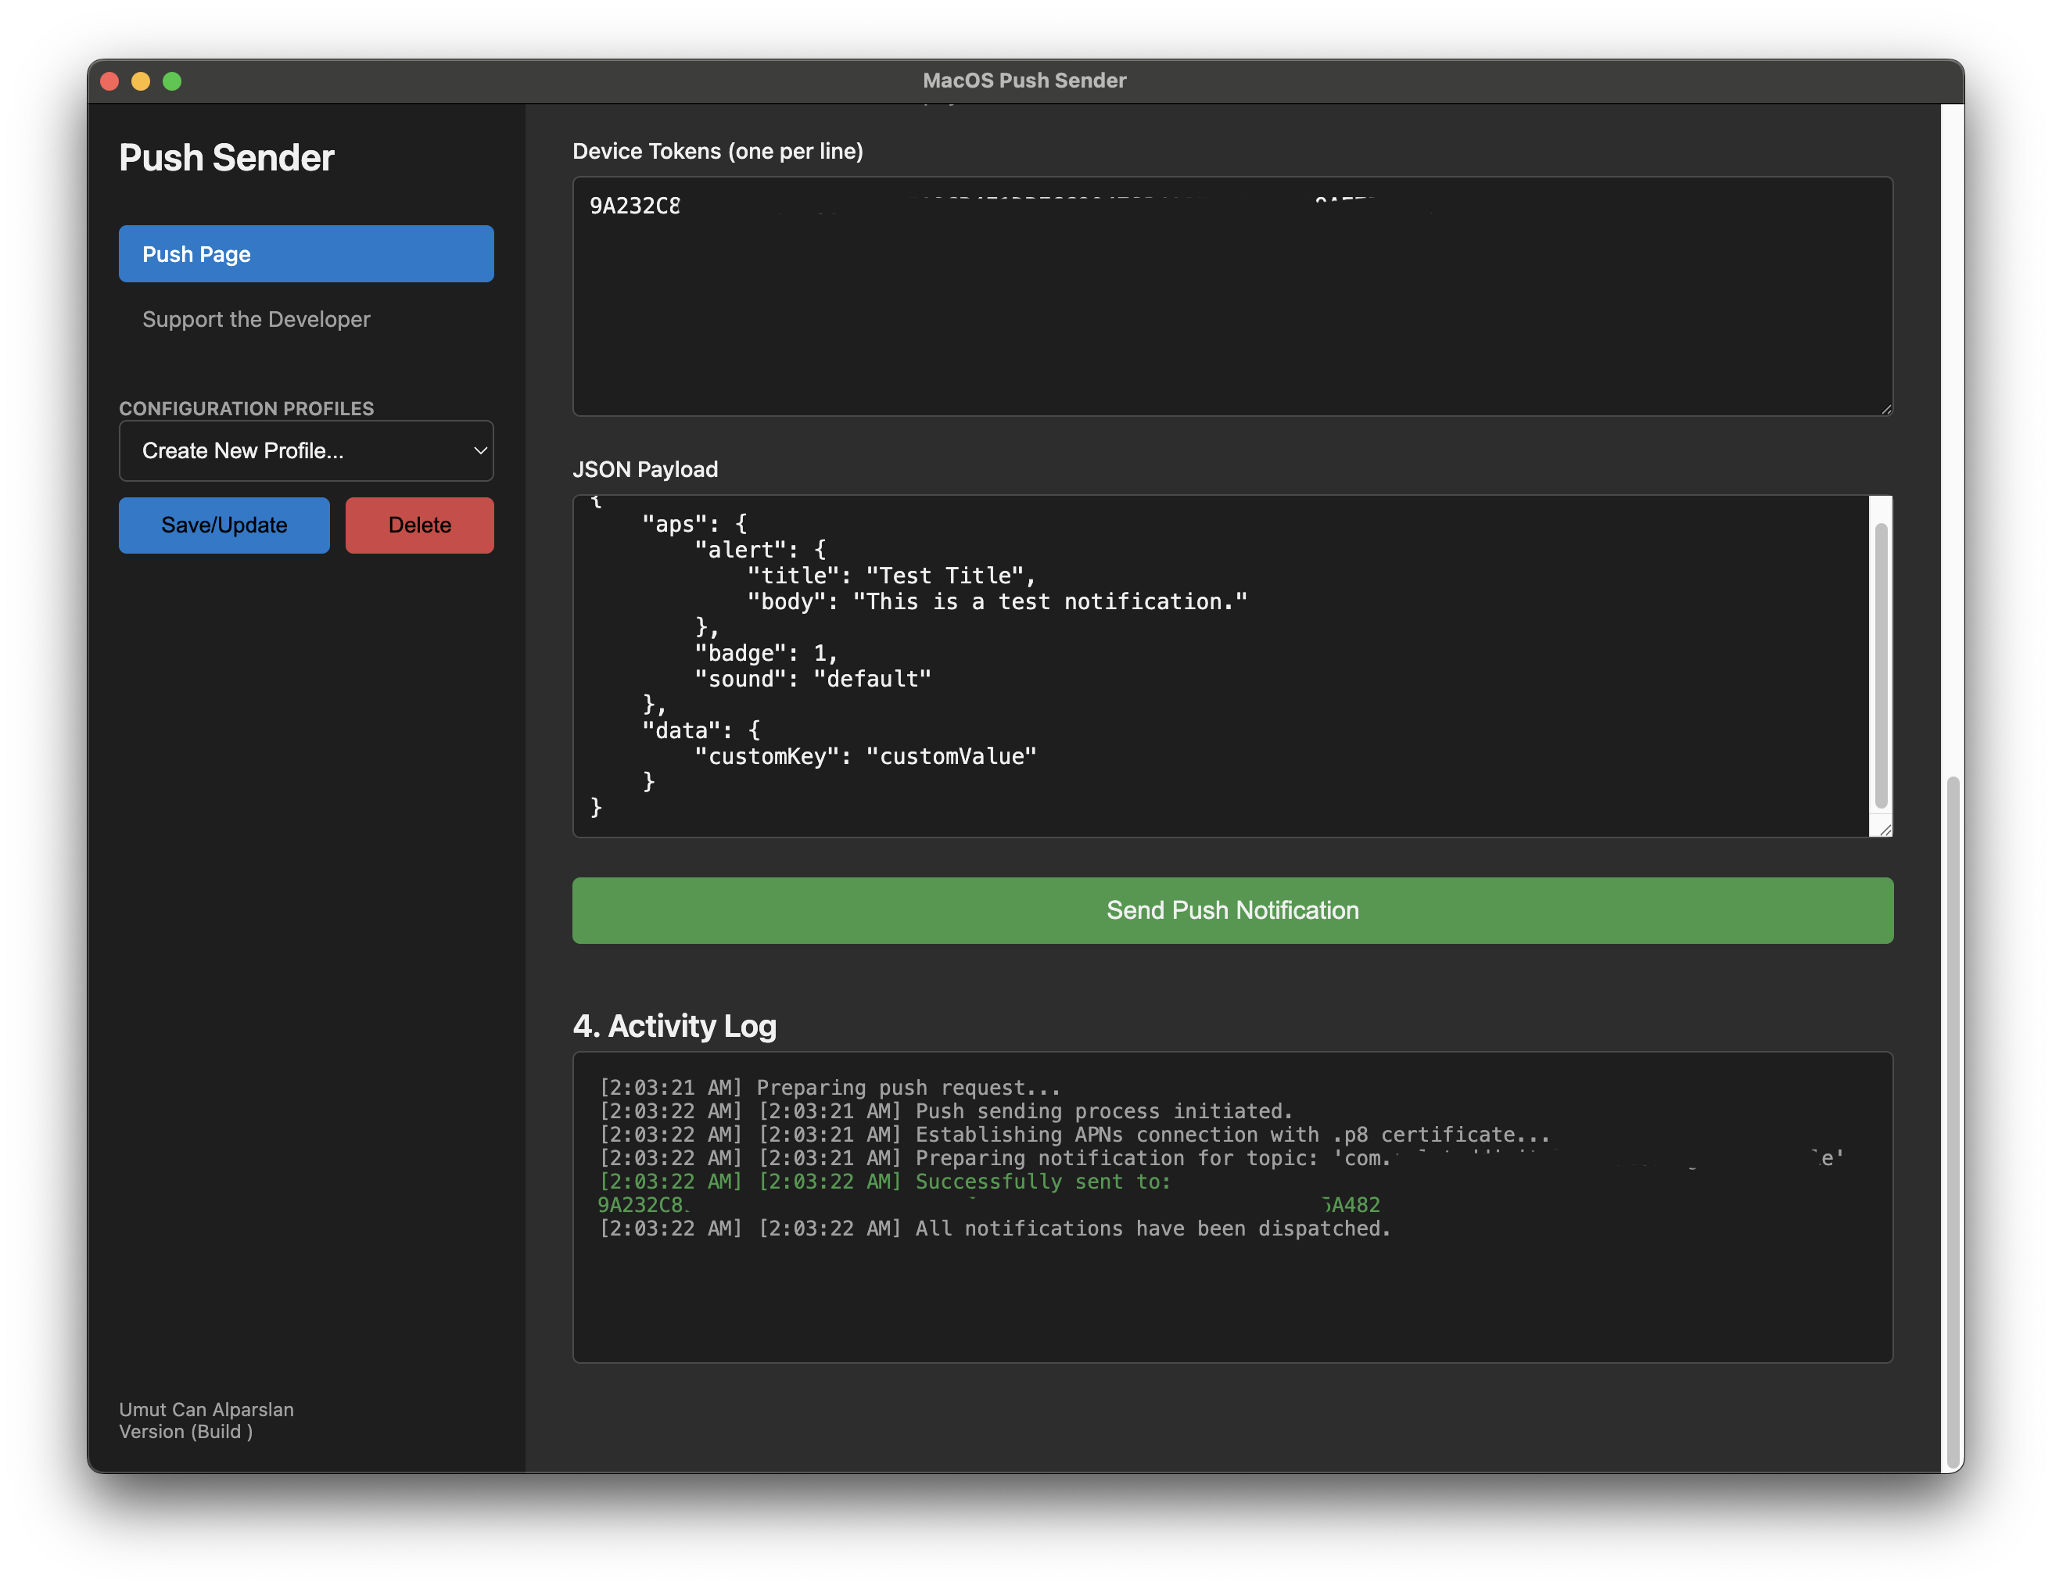Click the Save/Update profile button

point(224,525)
